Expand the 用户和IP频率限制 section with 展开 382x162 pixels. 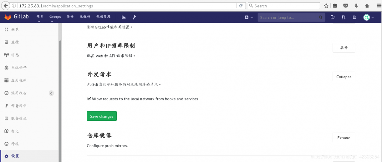point(344,48)
